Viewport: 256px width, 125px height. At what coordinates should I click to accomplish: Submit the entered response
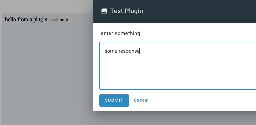point(114,100)
